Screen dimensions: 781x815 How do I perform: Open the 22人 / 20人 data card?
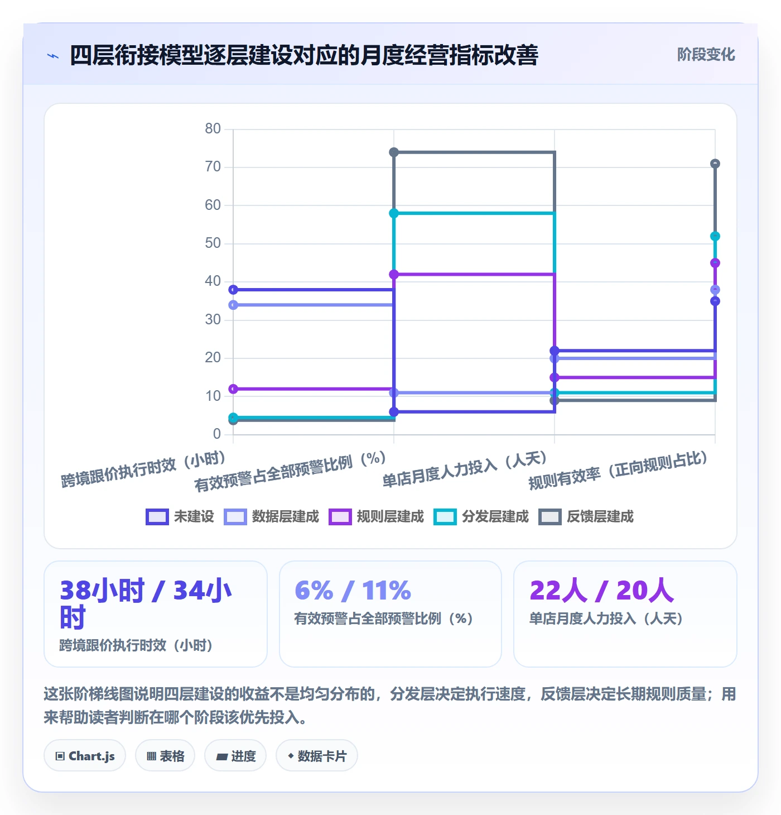click(x=625, y=614)
